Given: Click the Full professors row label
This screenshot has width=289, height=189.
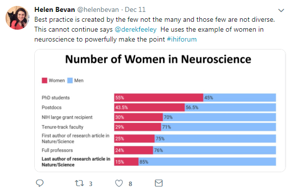Looking at the screenshot, I should pos(58,150).
